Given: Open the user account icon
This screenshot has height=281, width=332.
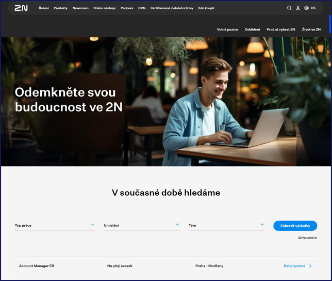Looking at the screenshot, I should 297,8.
